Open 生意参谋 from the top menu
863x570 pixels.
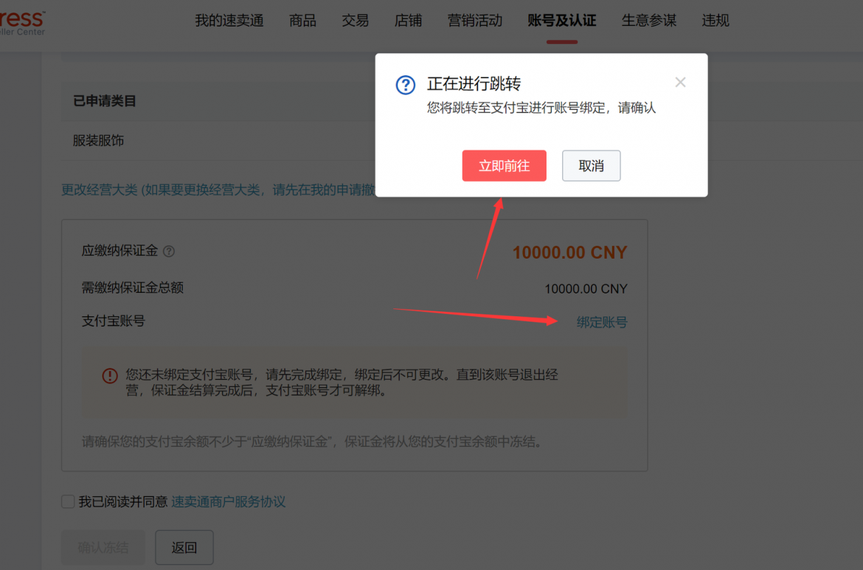click(x=648, y=21)
